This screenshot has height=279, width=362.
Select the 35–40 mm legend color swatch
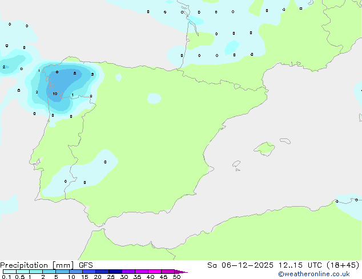142,272
